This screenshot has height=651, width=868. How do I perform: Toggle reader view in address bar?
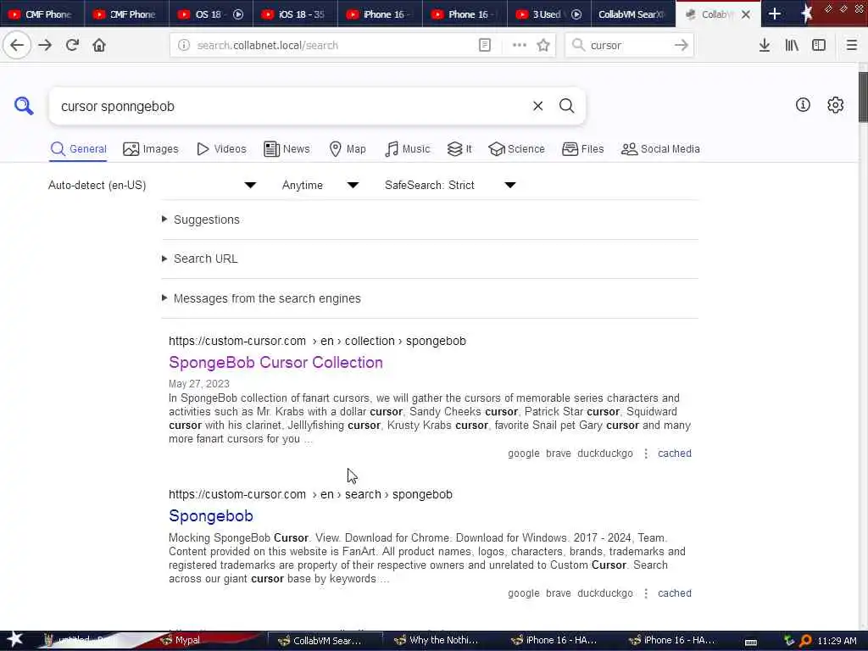tap(484, 45)
